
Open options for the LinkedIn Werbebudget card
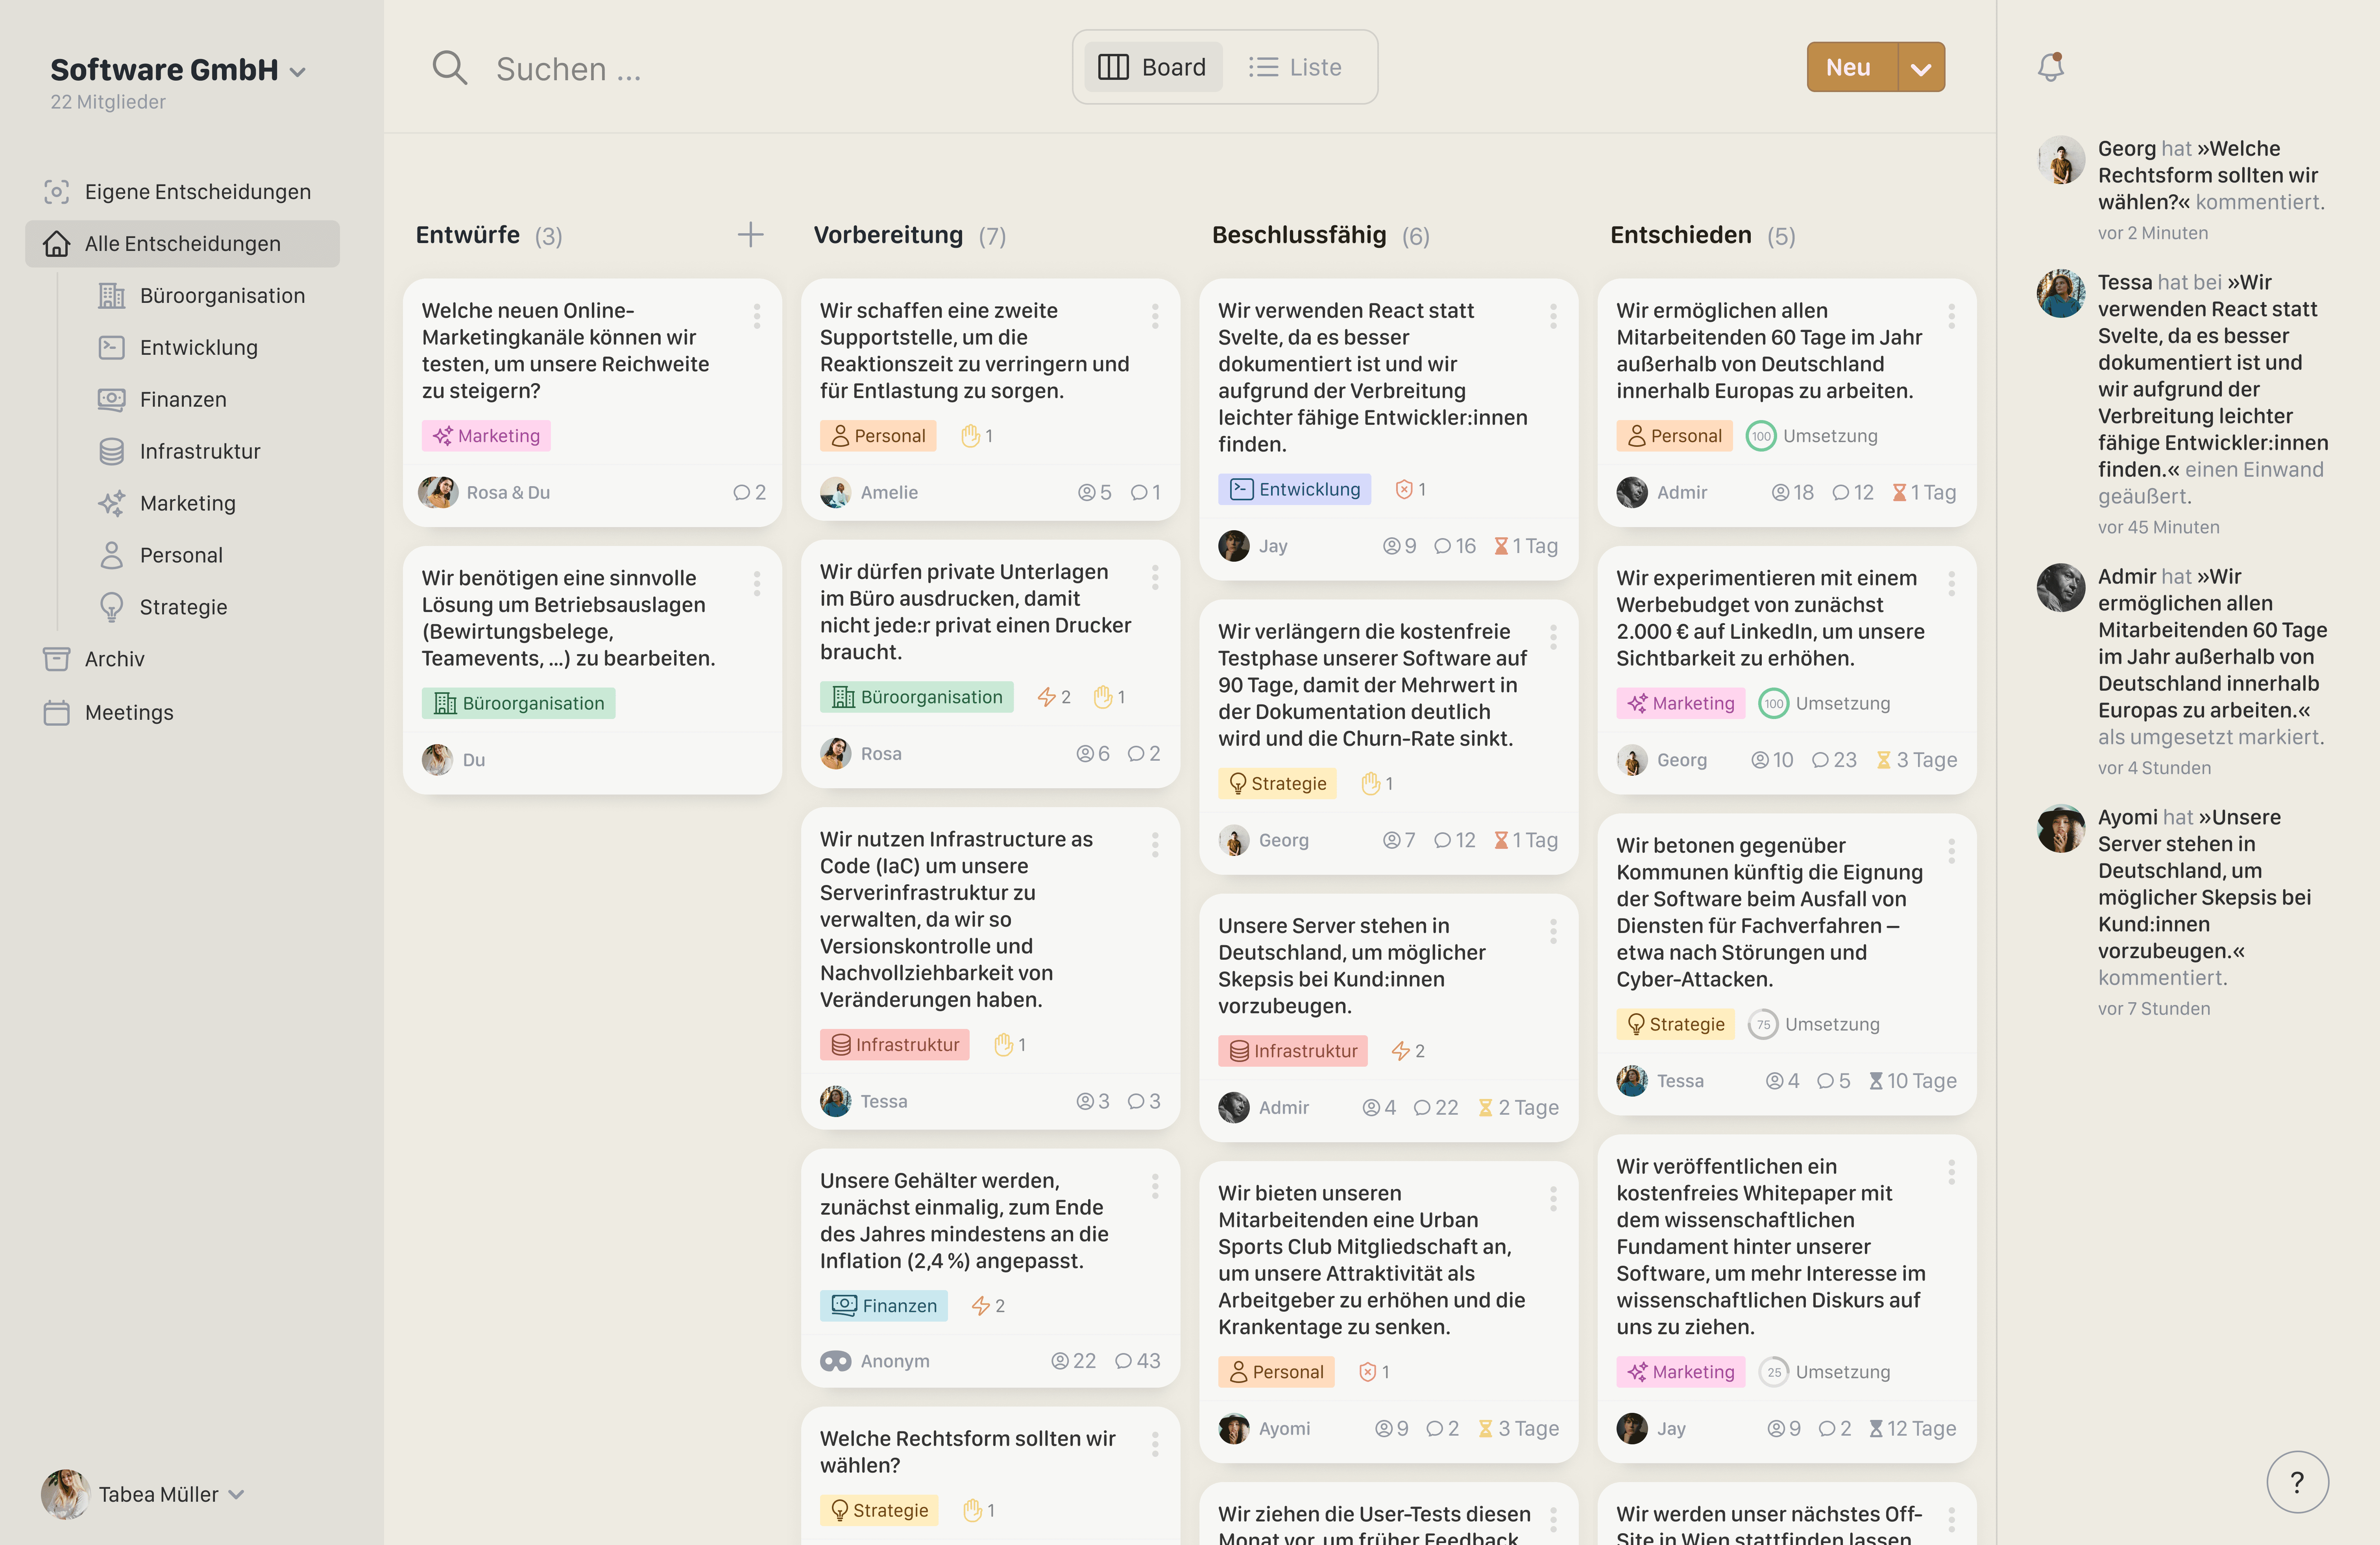[x=1951, y=584]
